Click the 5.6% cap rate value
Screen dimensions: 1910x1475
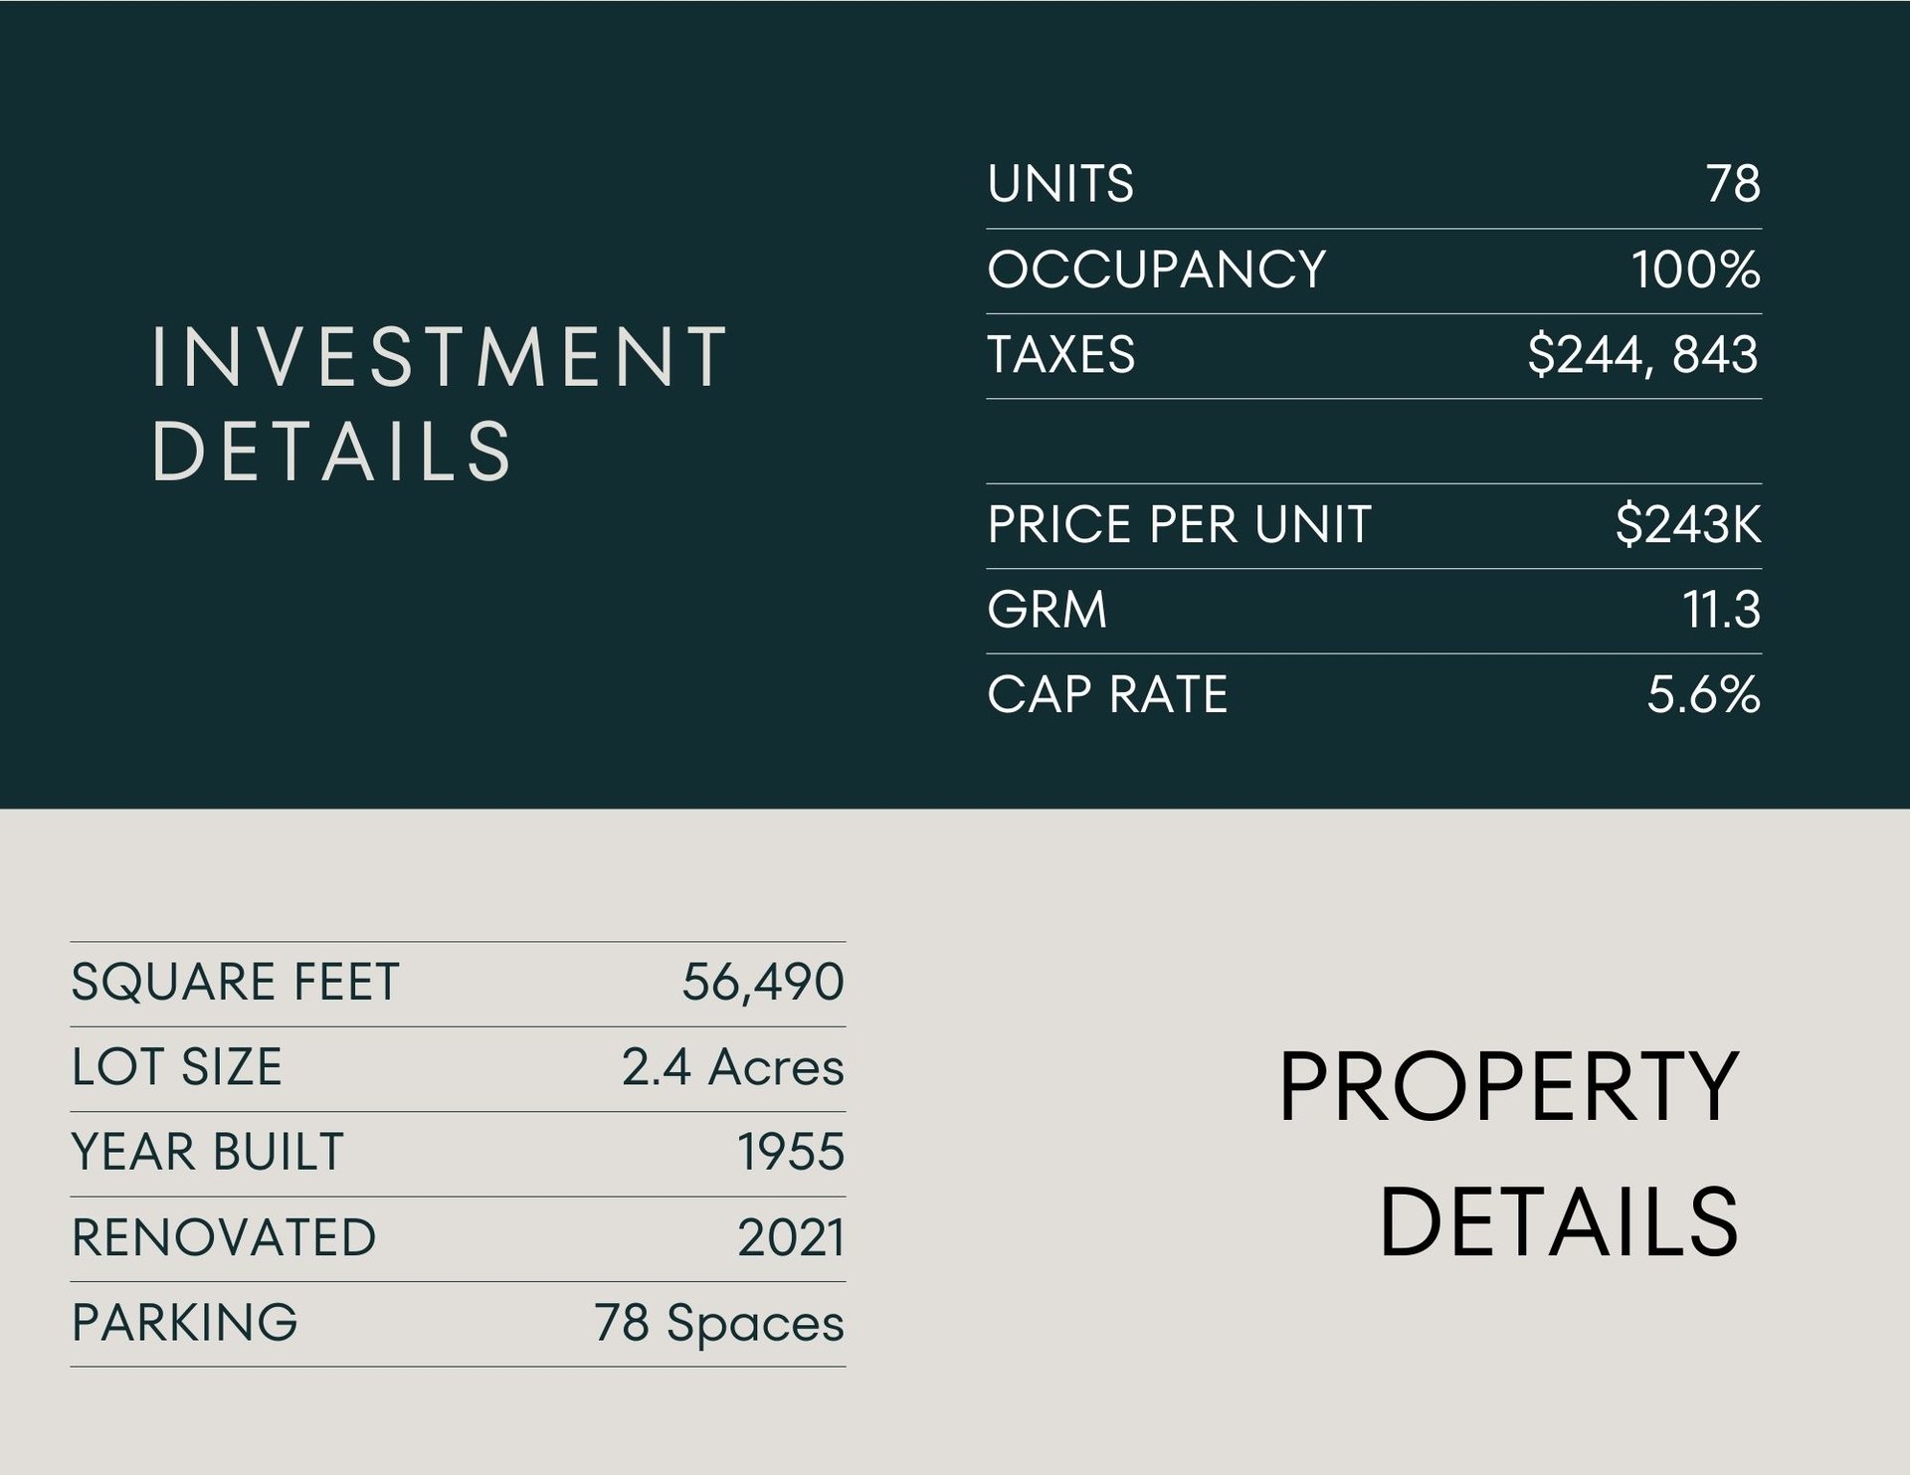[x=1703, y=694]
